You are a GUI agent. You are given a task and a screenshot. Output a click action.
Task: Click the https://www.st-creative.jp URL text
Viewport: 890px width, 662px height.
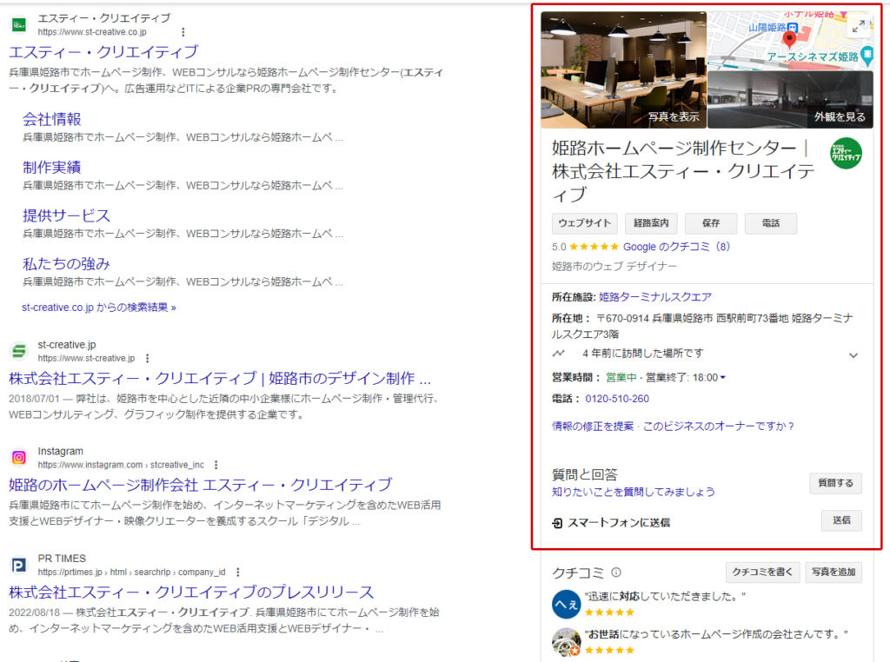tap(86, 359)
